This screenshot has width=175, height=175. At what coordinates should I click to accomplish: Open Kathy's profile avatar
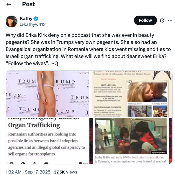tap(12, 22)
